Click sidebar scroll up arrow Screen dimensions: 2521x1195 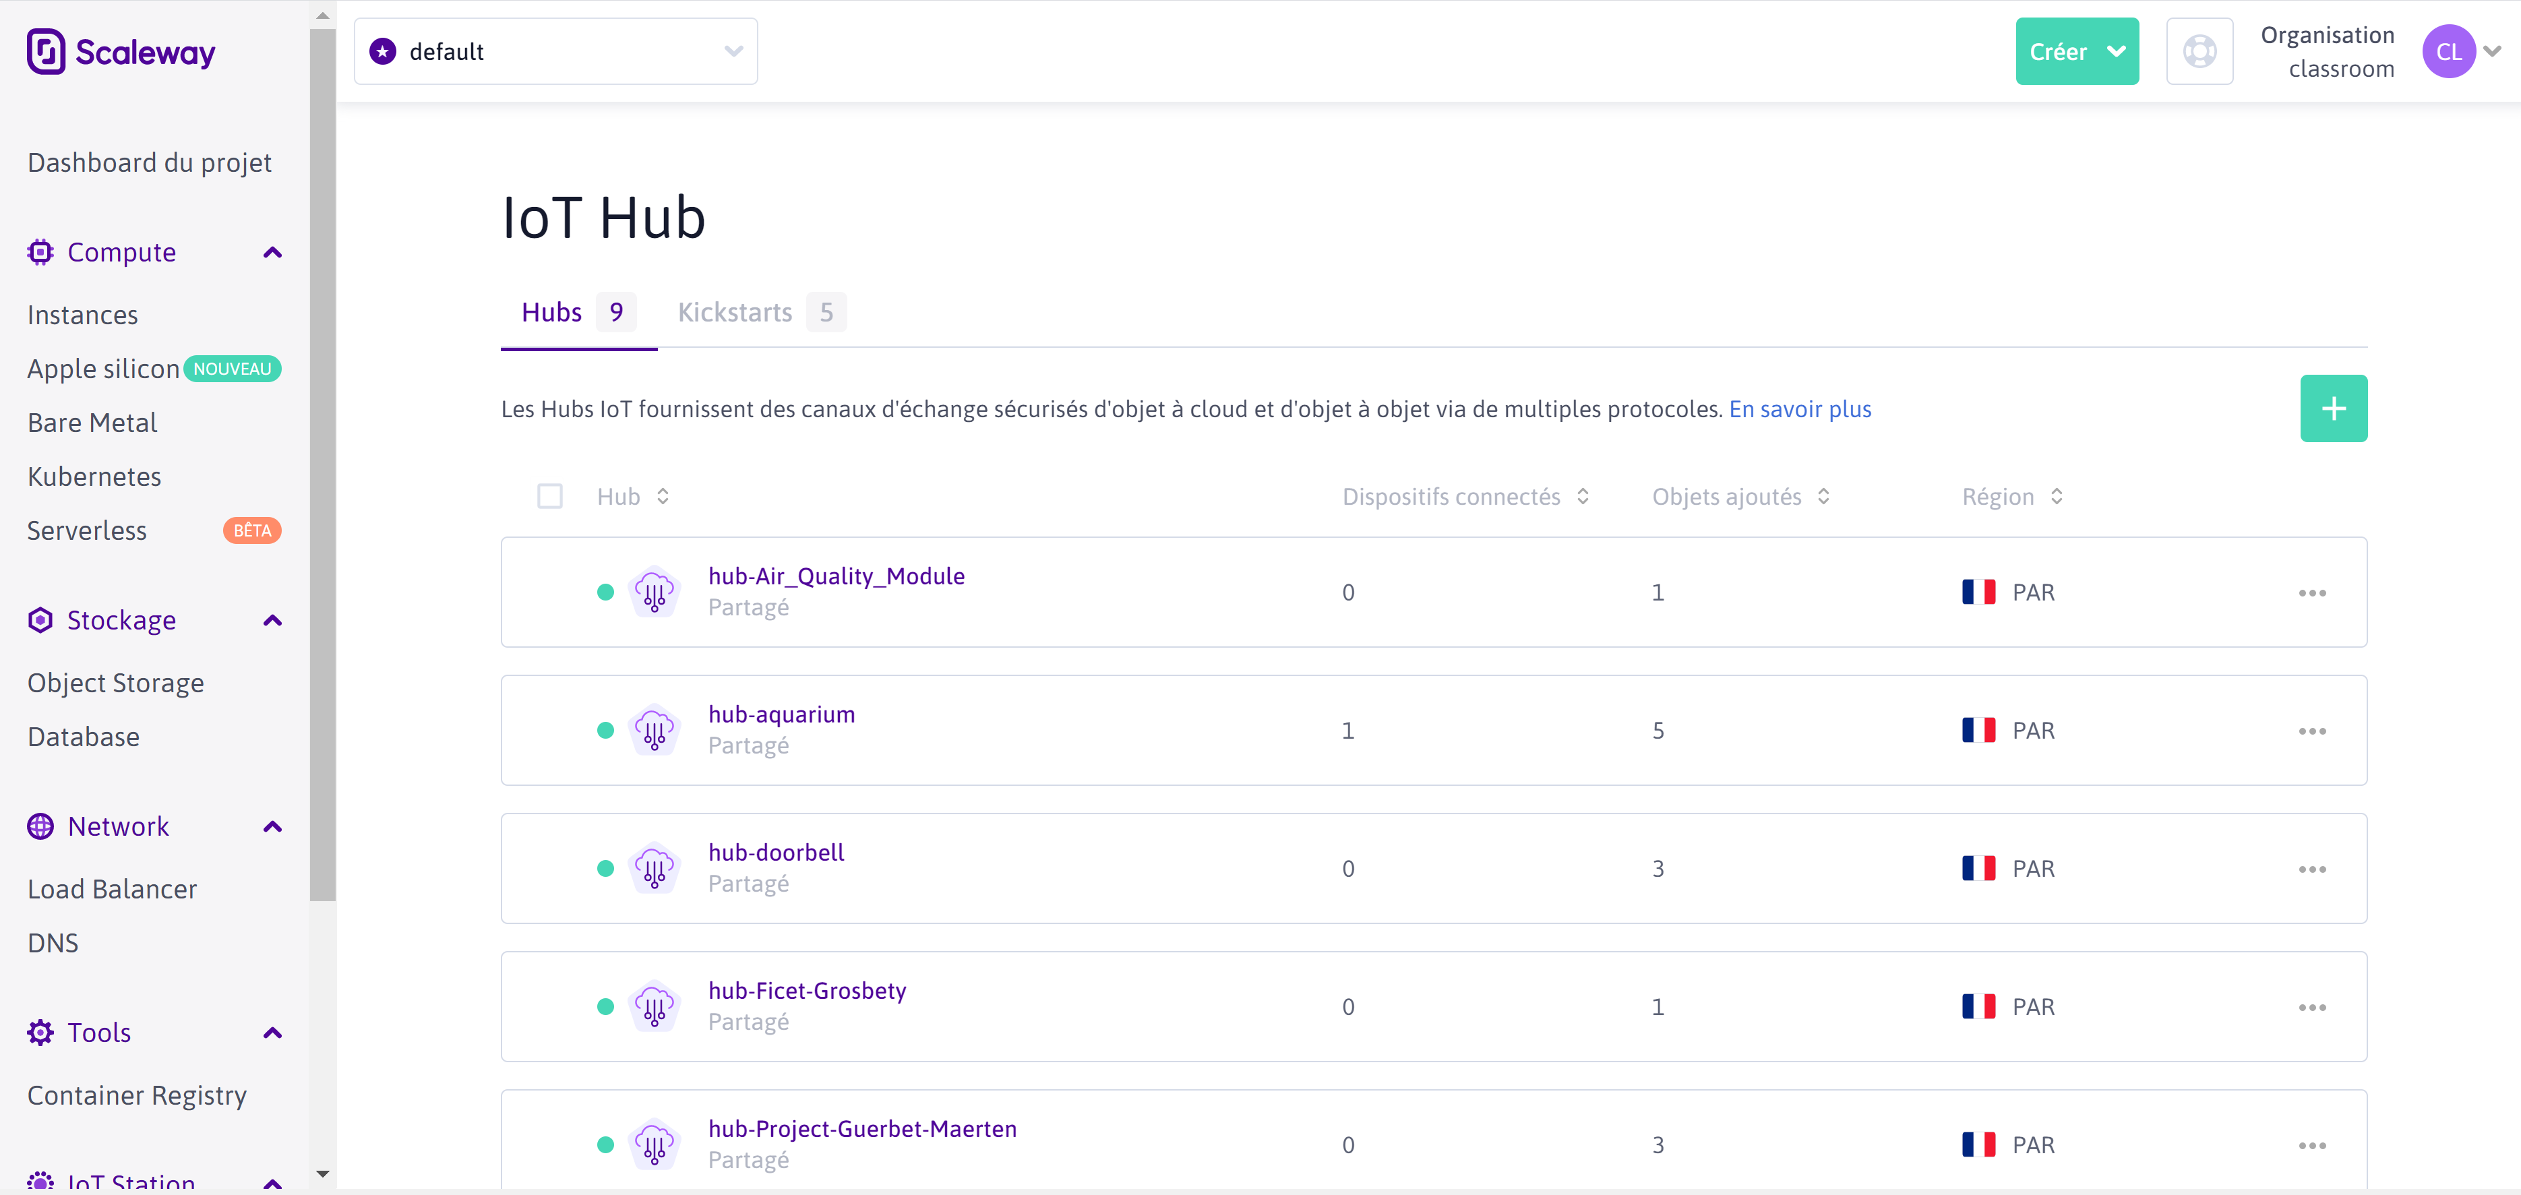click(x=322, y=15)
